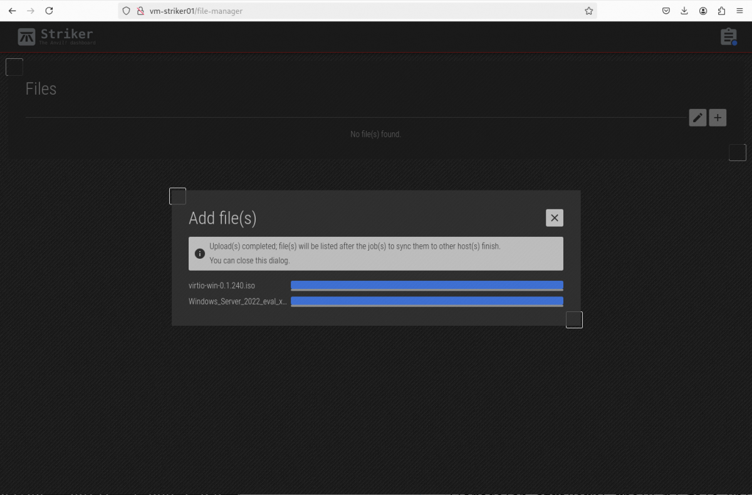This screenshot has width=752, height=495.
Task: Open the Firefox hamburger application menu
Action: tap(740, 11)
